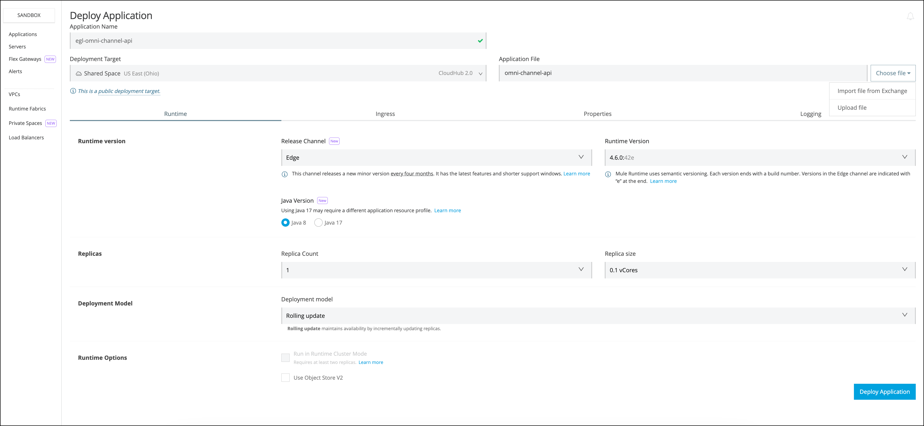The height and width of the screenshot is (426, 924).
Task: Select the Java 8 radio button
Action: (285, 223)
